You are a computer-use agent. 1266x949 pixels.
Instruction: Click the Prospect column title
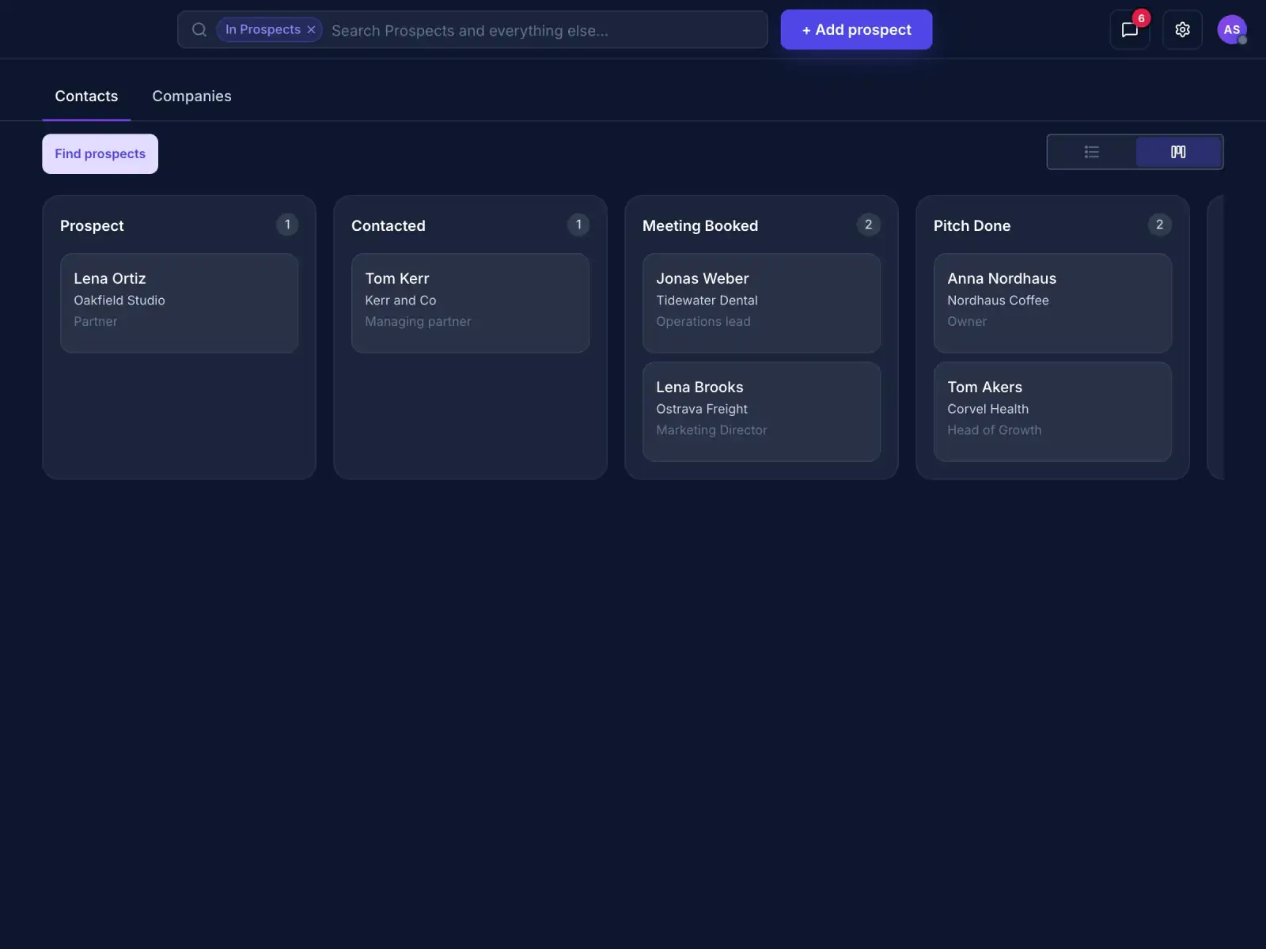coord(92,226)
